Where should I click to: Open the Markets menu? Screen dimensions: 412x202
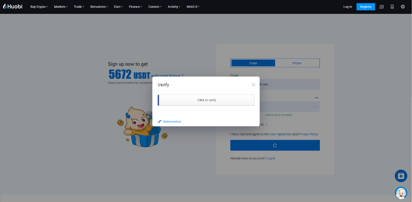(x=61, y=7)
